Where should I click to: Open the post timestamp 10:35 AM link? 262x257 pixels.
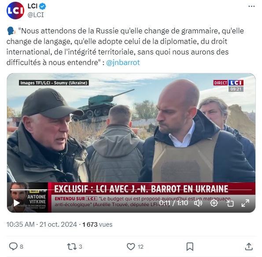tap(20, 224)
